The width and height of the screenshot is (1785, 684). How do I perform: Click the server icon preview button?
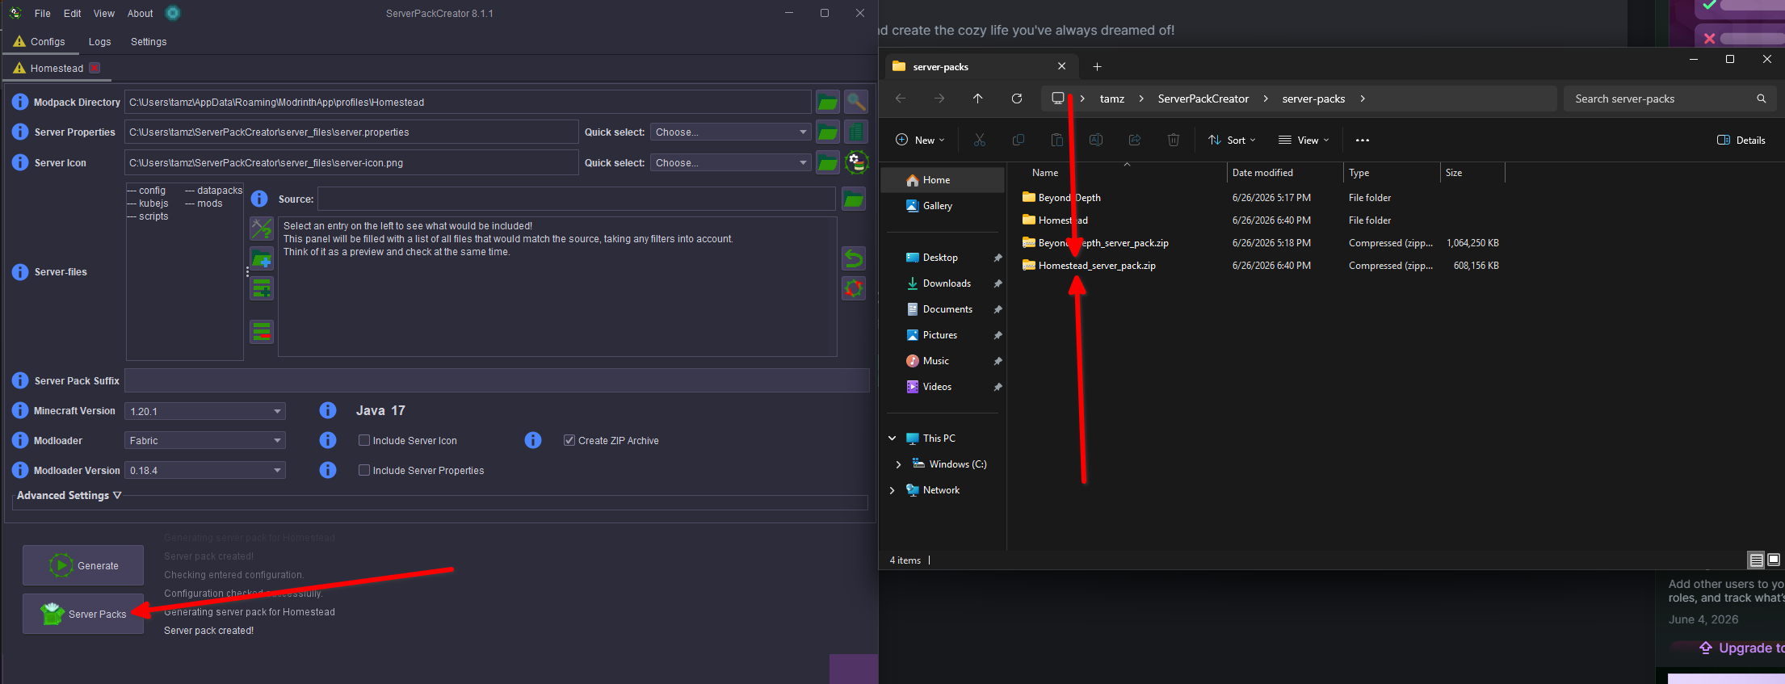856,162
